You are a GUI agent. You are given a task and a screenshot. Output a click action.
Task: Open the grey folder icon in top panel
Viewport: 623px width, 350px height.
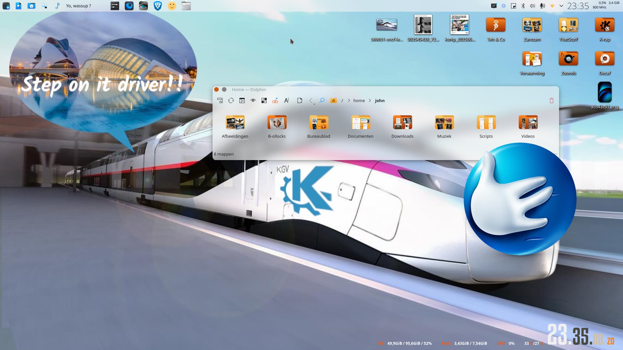(x=186, y=6)
